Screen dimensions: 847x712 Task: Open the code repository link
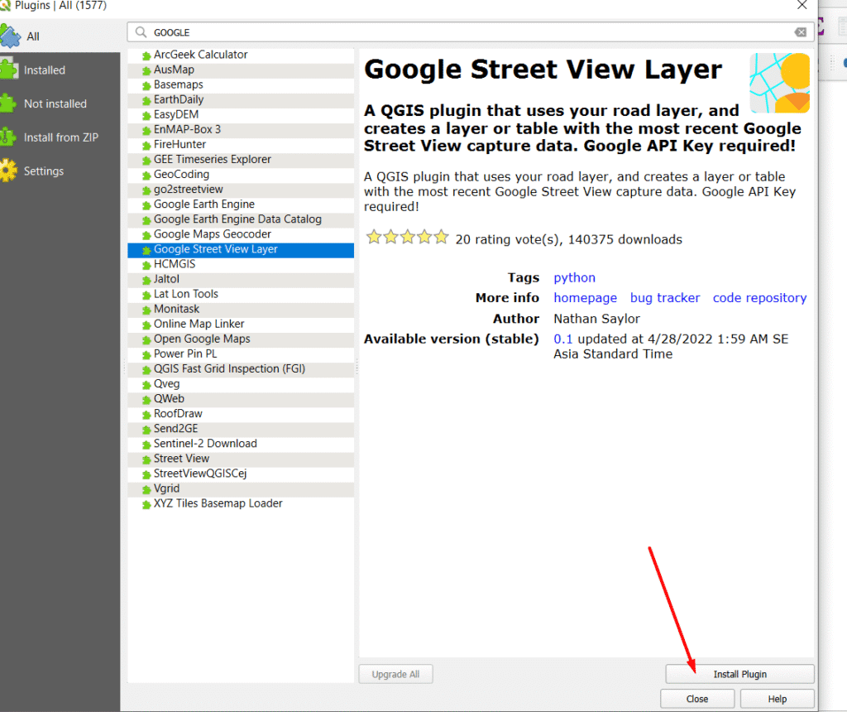tap(759, 298)
